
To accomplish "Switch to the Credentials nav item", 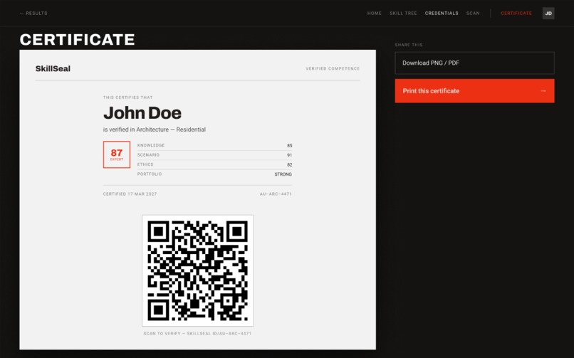I will (442, 13).
